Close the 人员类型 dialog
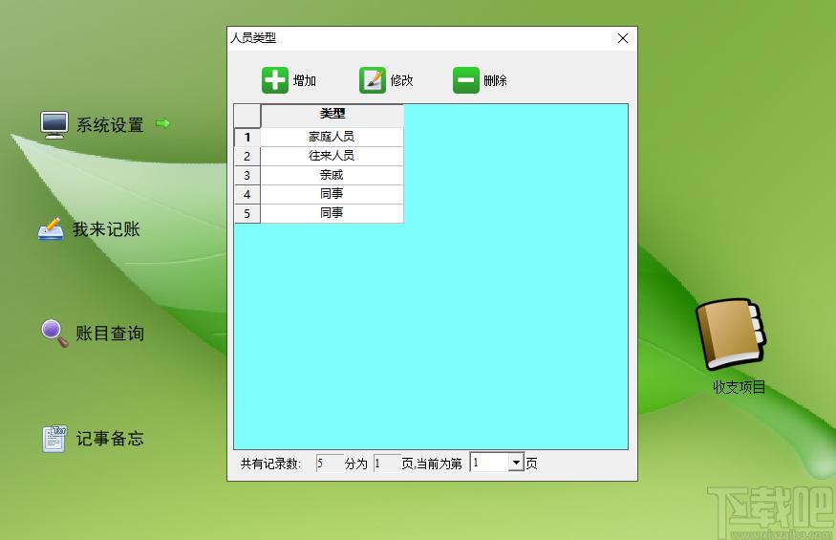This screenshot has width=836, height=540. click(x=623, y=38)
